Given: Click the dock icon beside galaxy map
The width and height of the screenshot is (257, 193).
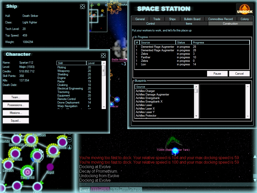Looking at the screenshot, I should 70,147.
